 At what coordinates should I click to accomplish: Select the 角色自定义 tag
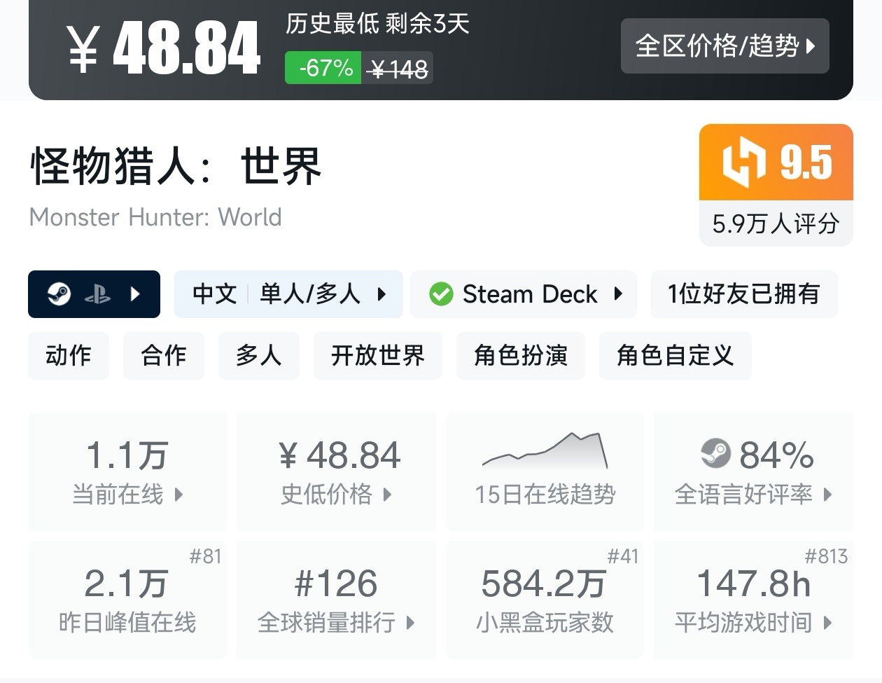[675, 356]
